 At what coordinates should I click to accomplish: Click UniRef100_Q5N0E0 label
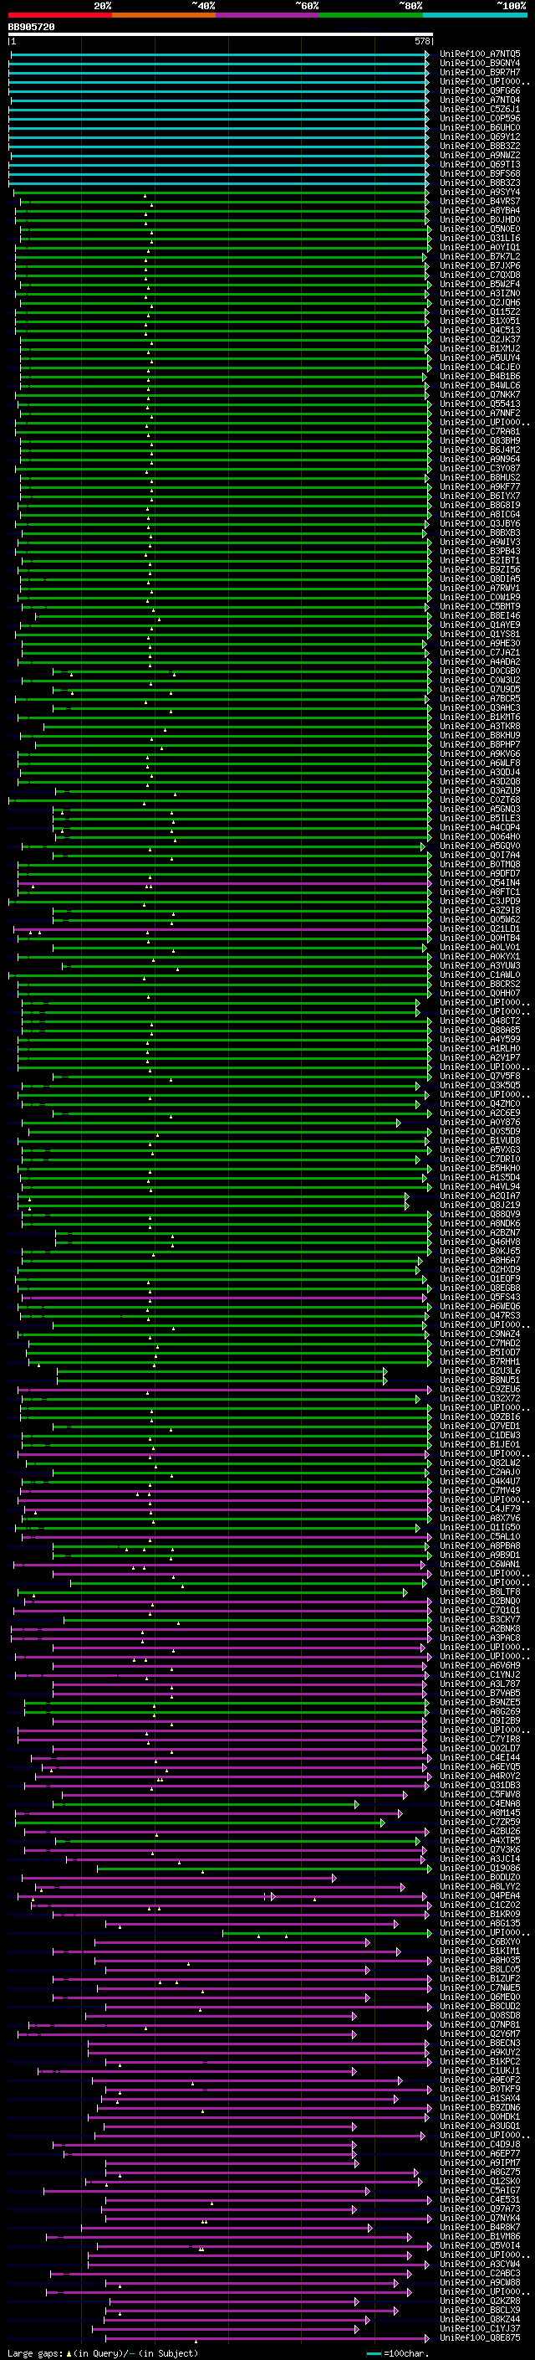point(480,229)
